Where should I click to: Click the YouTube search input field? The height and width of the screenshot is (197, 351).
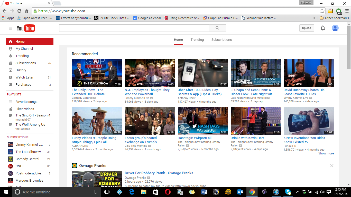(x=134, y=28)
